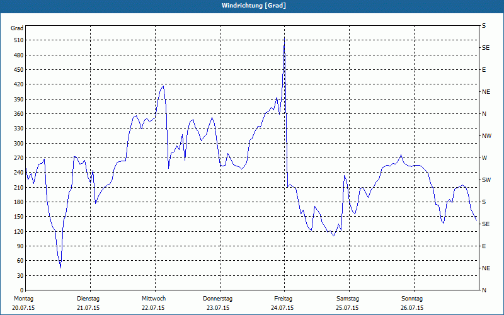Select the '240' y-axis value
504x315 pixels.
19,173
